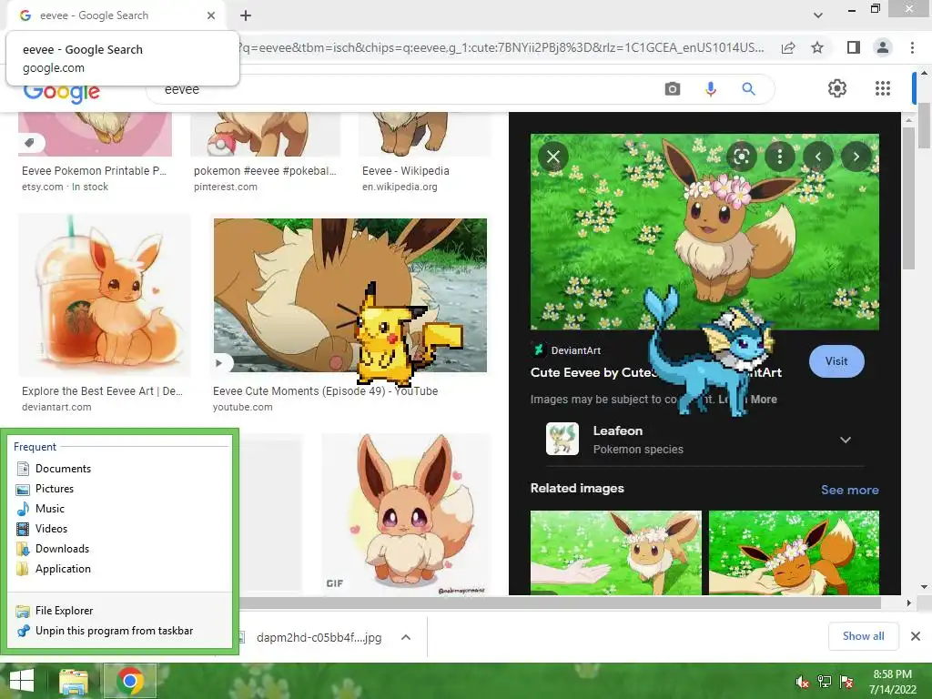Open the Google apps grid
The height and width of the screenshot is (699, 932).
click(883, 88)
